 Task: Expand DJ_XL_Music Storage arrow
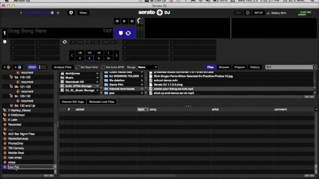click(x=98, y=90)
